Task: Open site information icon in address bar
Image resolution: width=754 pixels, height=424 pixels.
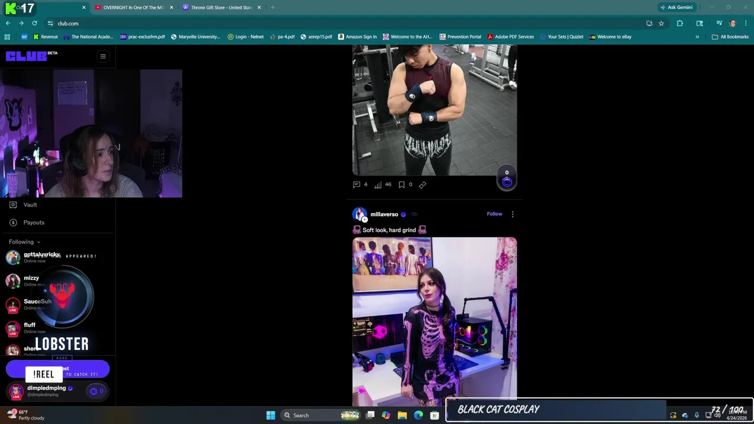Action: (x=51, y=24)
